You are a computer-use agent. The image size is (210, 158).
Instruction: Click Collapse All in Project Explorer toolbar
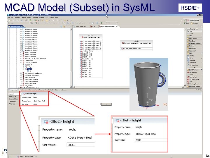(61, 27)
